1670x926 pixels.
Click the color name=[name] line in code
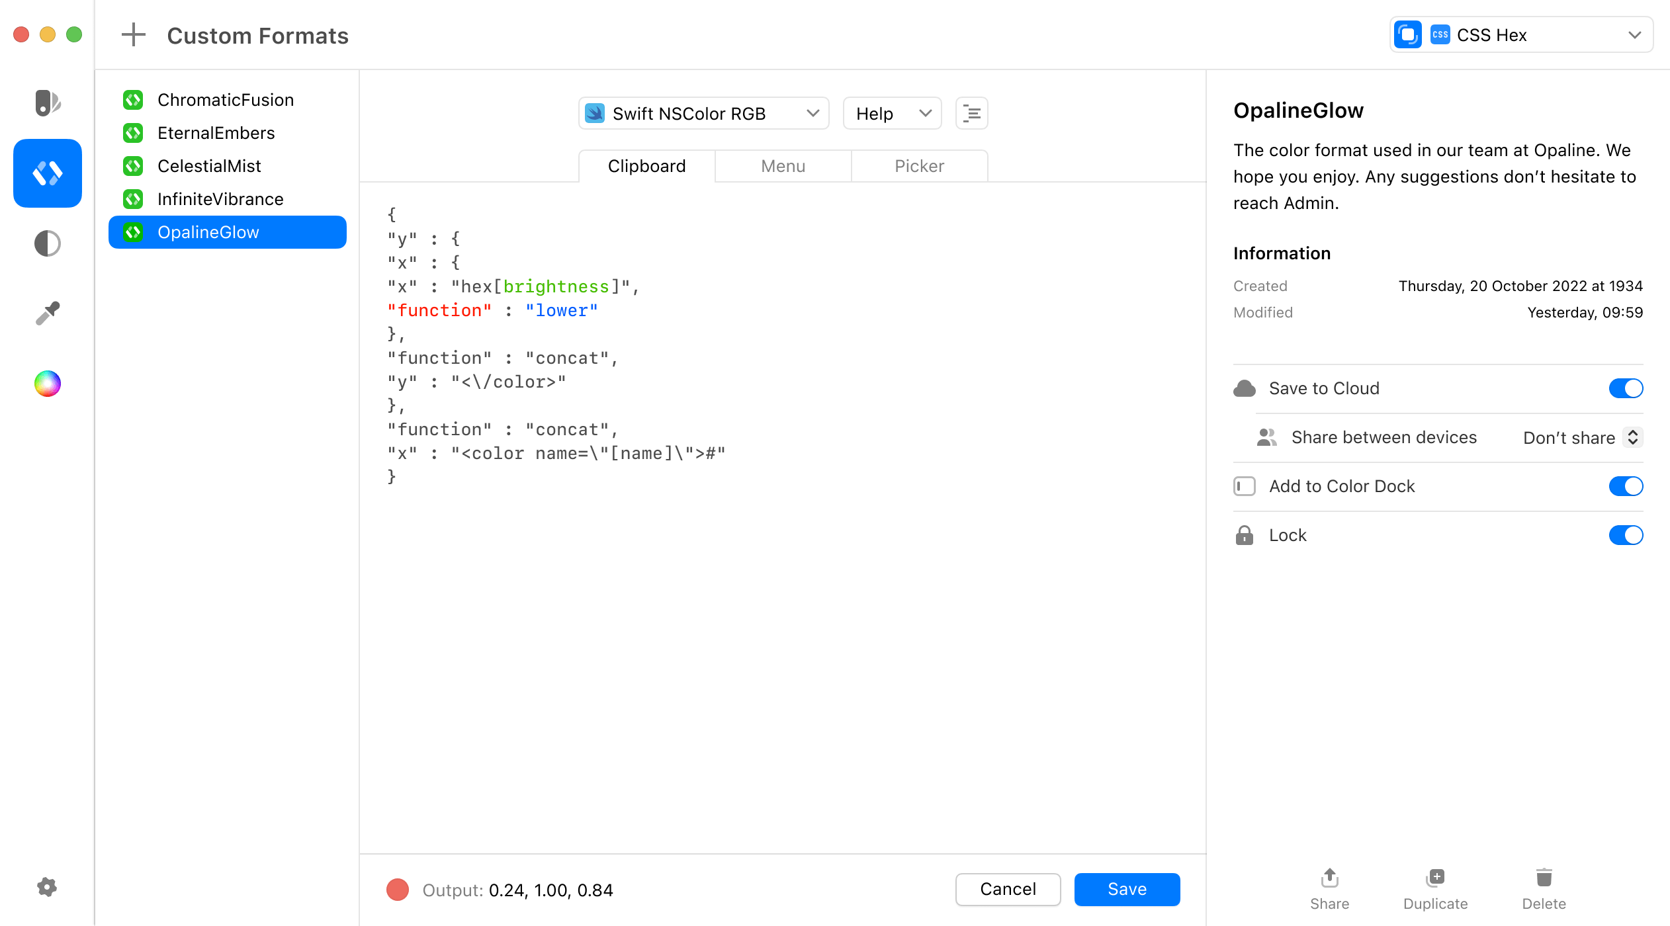[x=556, y=453]
